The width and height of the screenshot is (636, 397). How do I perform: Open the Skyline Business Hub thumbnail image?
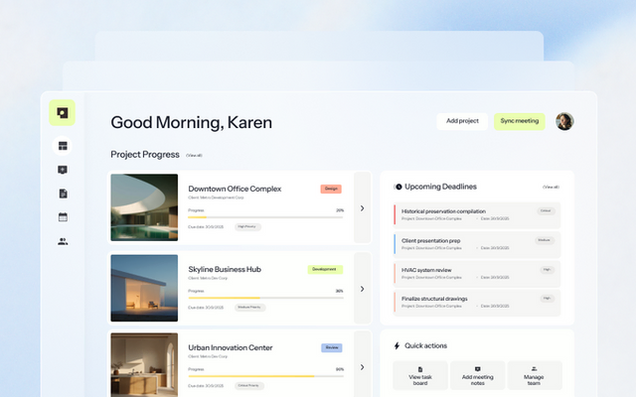pos(144,288)
